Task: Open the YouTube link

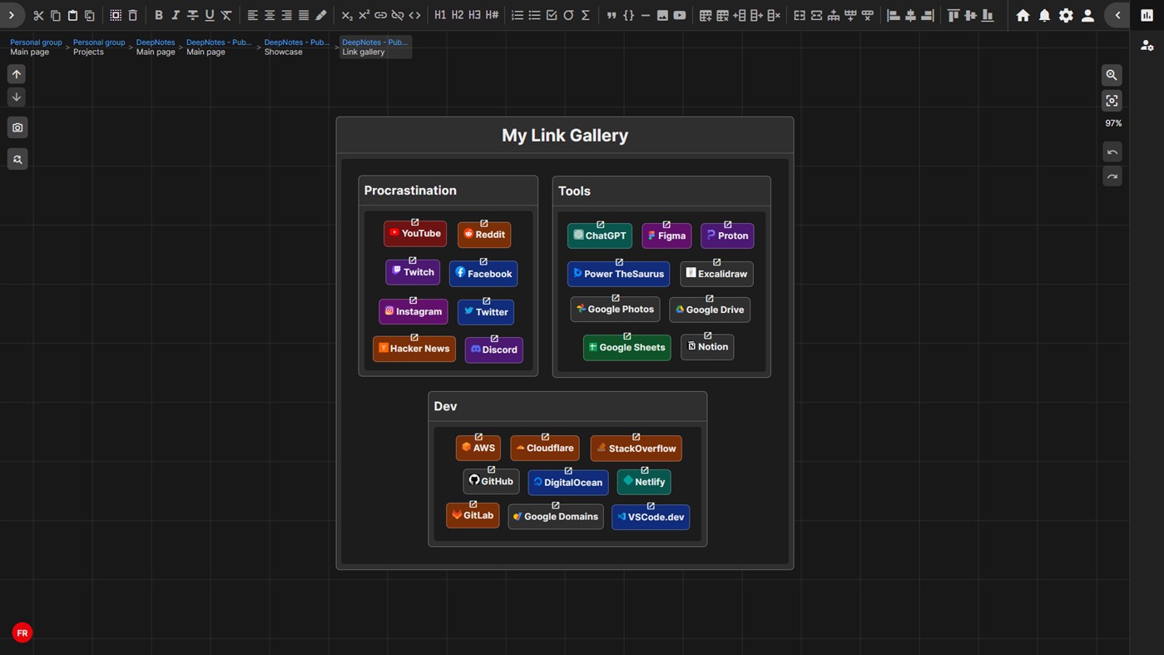Action: pyautogui.click(x=414, y=234)
